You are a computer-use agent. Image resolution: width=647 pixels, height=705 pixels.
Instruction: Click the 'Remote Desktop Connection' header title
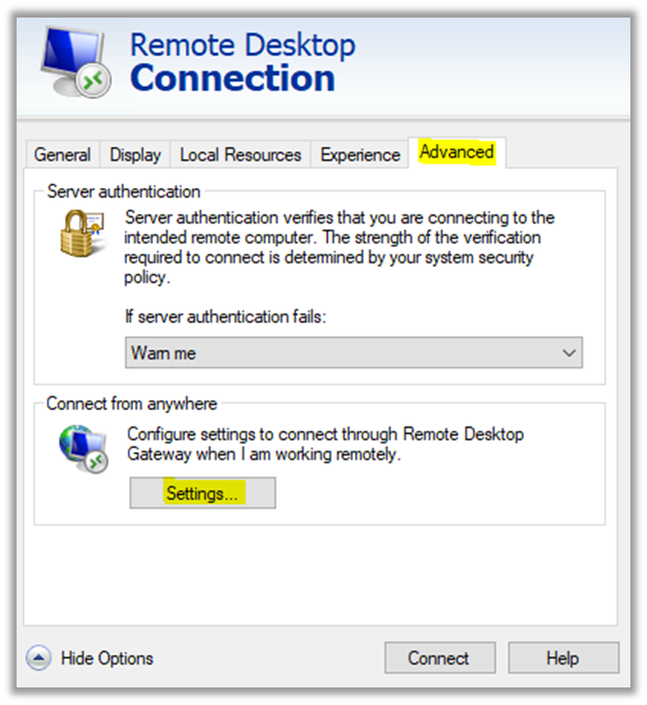(241, 62)
